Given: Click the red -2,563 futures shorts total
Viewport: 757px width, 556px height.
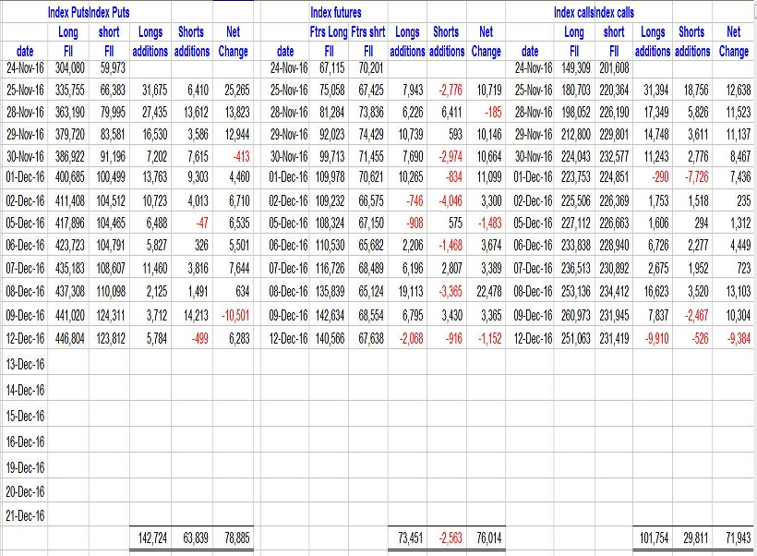Looking at the screenshot, I should pos(447,537).
